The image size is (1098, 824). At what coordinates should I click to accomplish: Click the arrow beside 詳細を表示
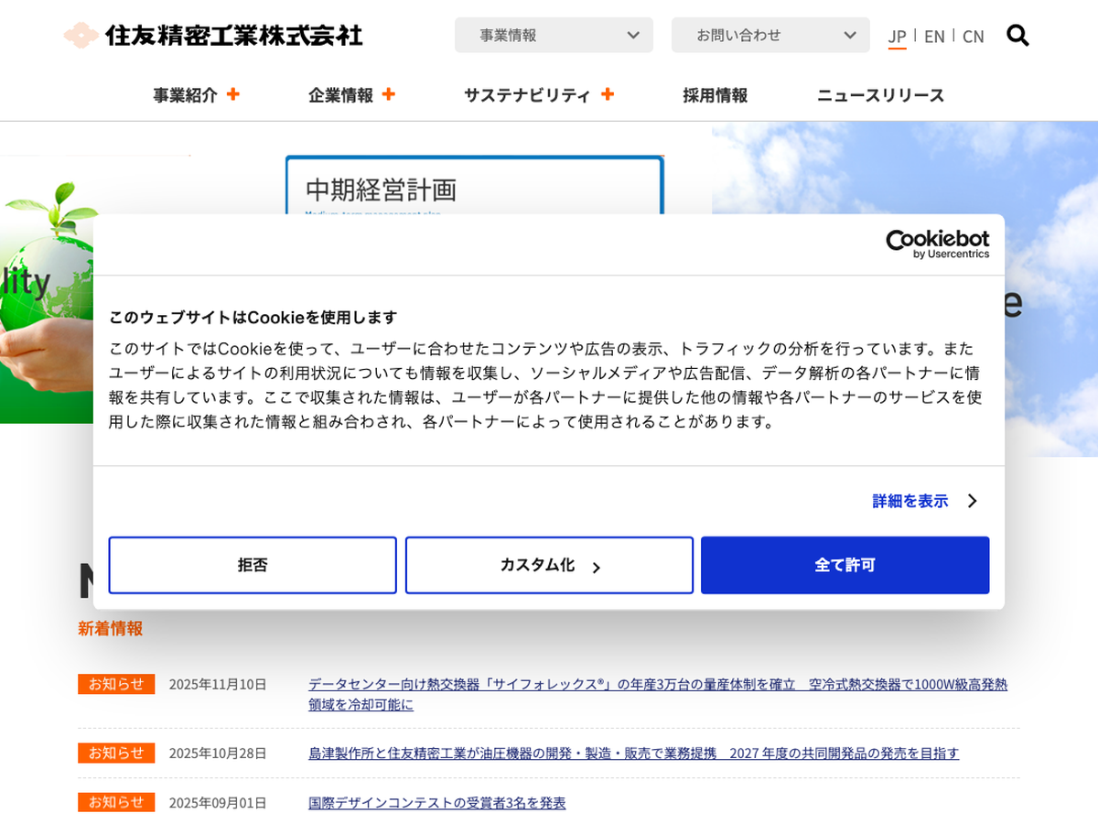tap(972, 501)
